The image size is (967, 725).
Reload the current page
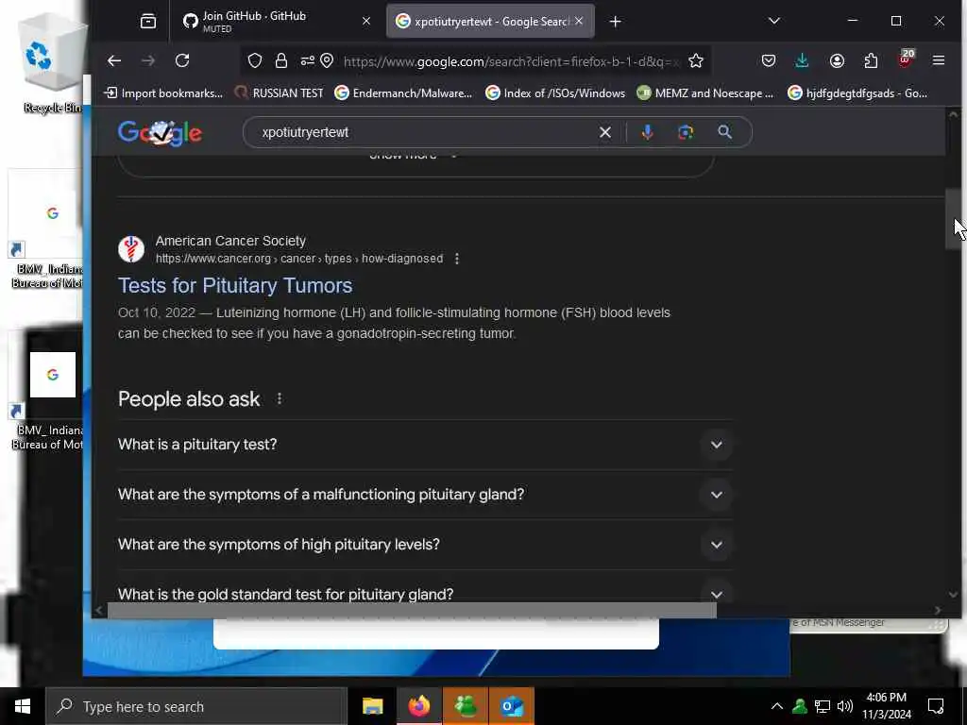(x=182, y=60)
